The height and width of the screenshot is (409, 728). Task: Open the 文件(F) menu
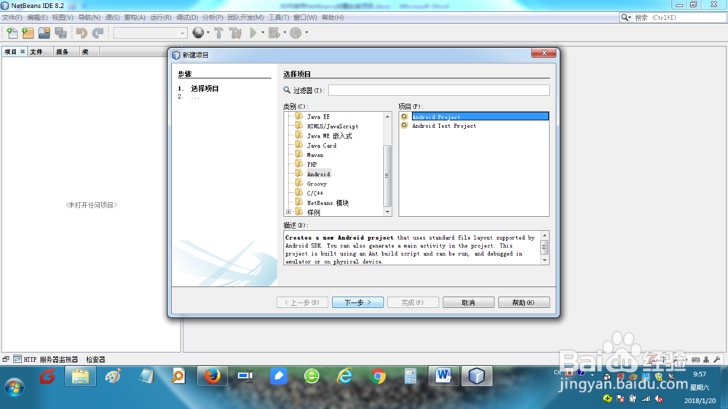[x=12, y=17]
